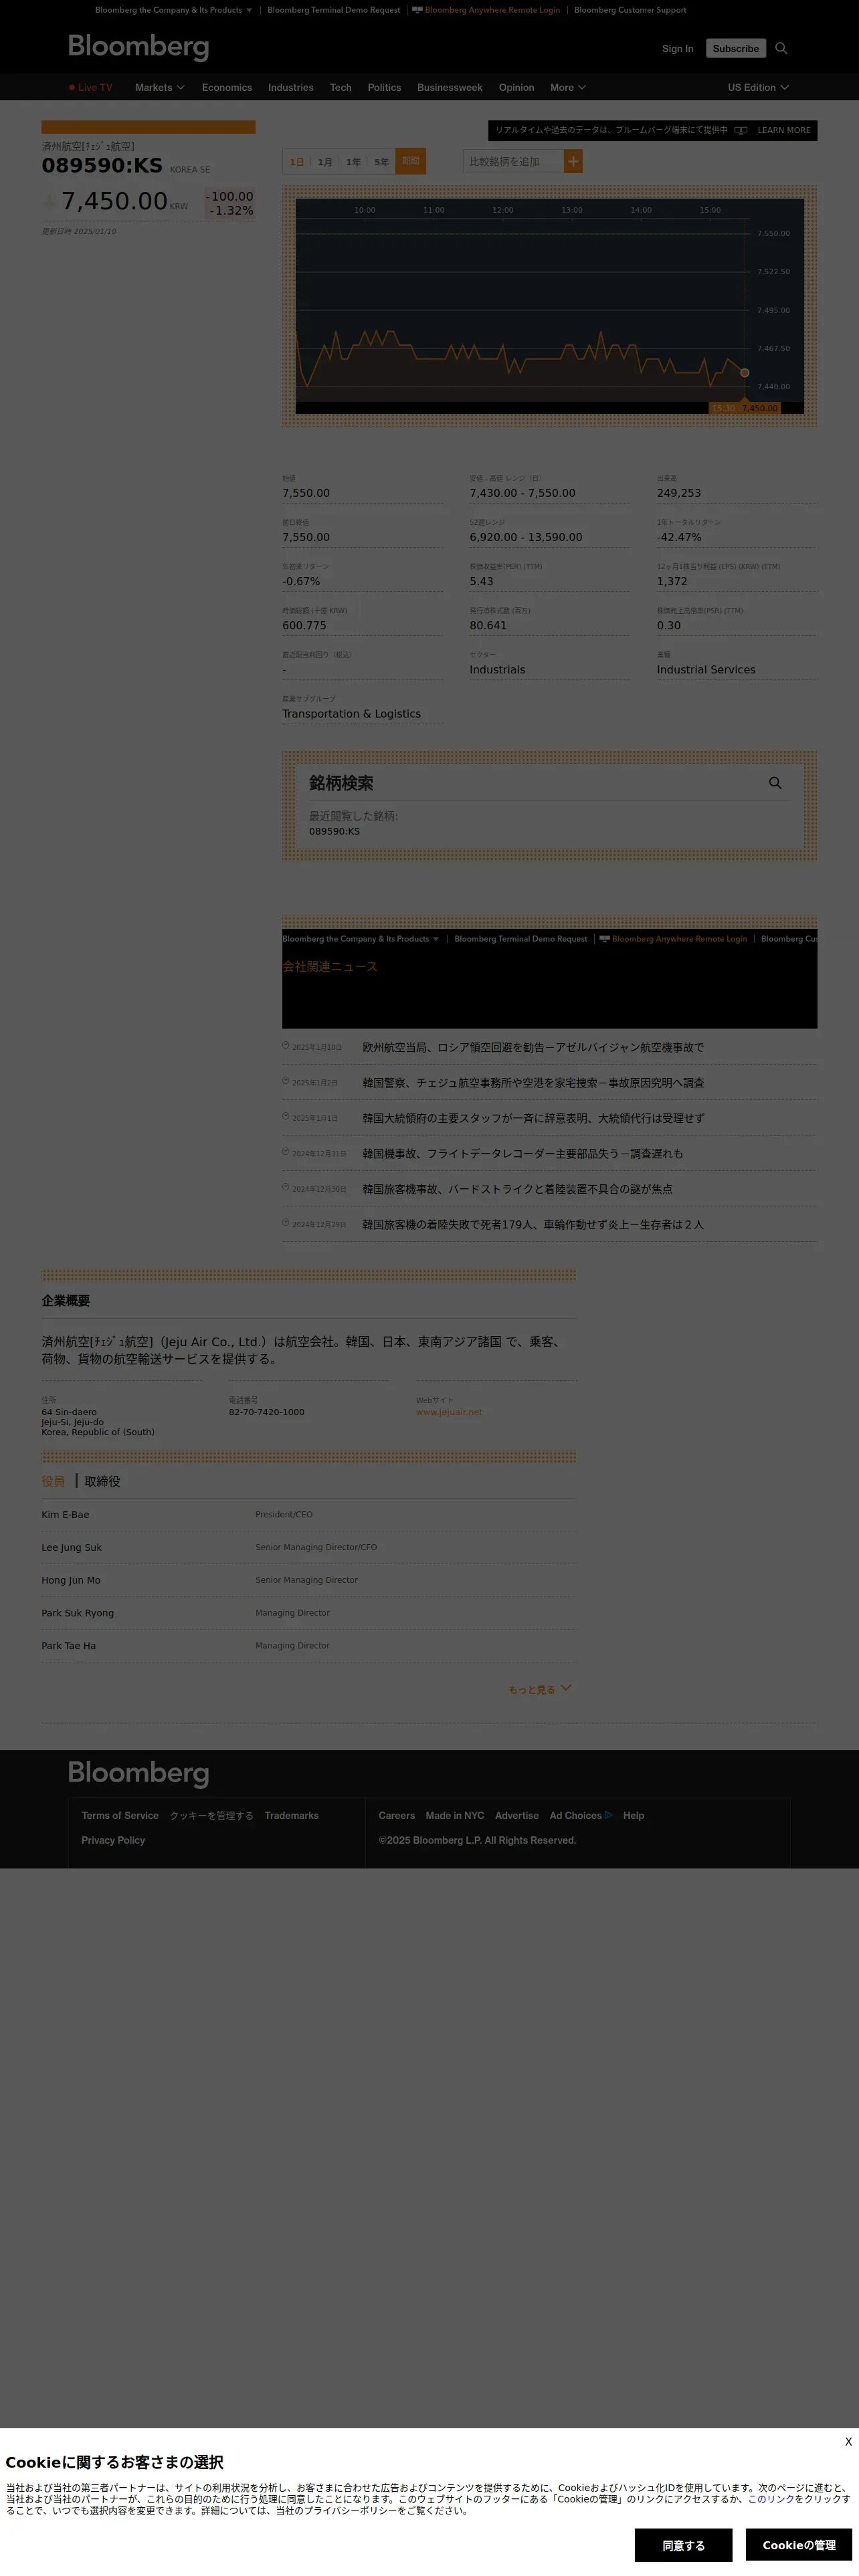Click the Ad Choices triangle icon

pos(608,1815)
